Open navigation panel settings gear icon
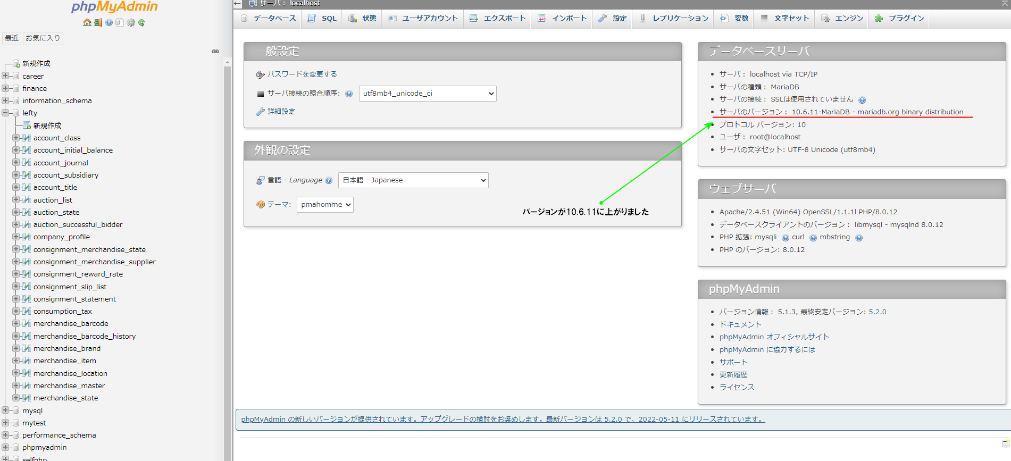1011x461 pixels. [131, 22]
